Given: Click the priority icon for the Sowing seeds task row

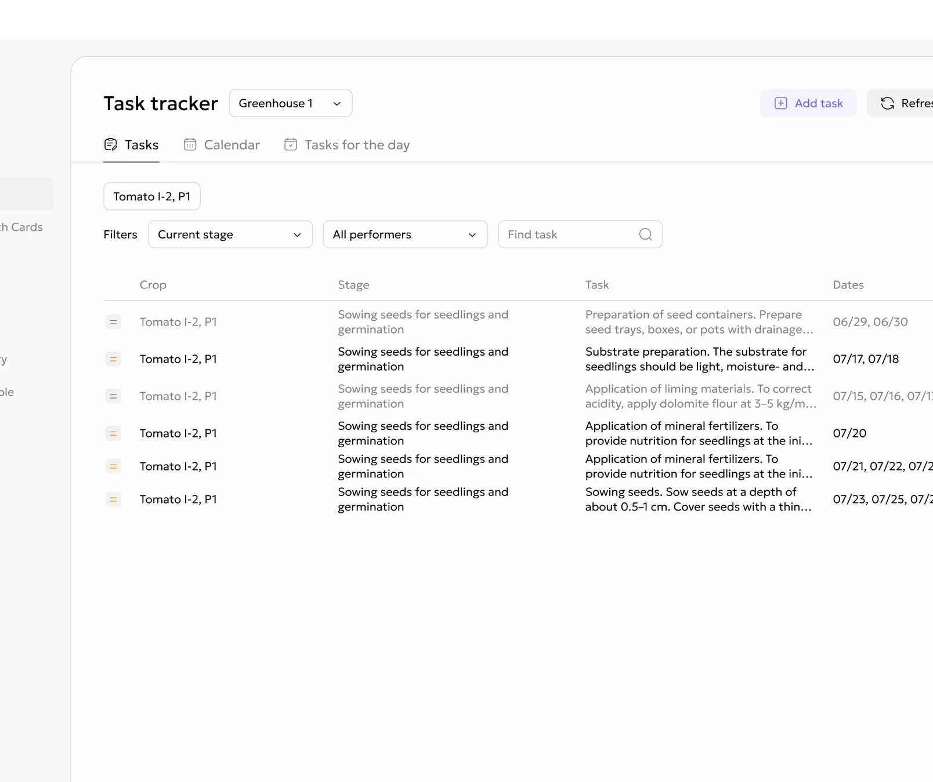Looking at the screenshot, I should click(x=113, y=499).
